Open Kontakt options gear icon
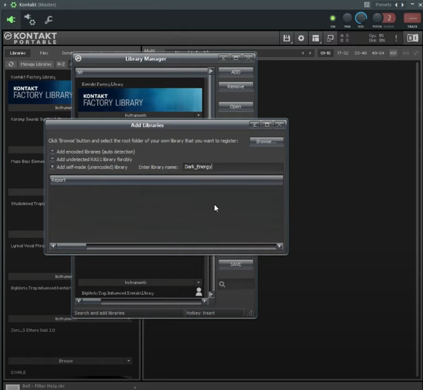 point(301,38)
